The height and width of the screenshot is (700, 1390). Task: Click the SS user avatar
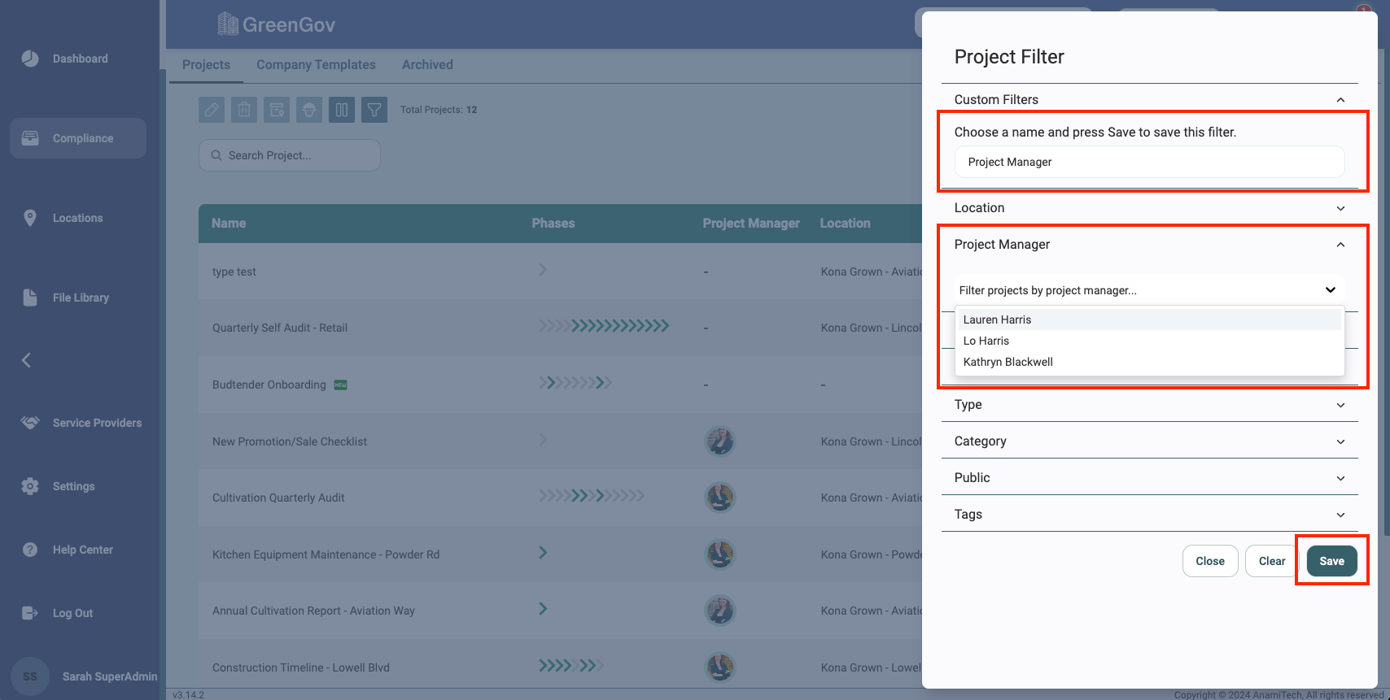[x=30, y=676]
